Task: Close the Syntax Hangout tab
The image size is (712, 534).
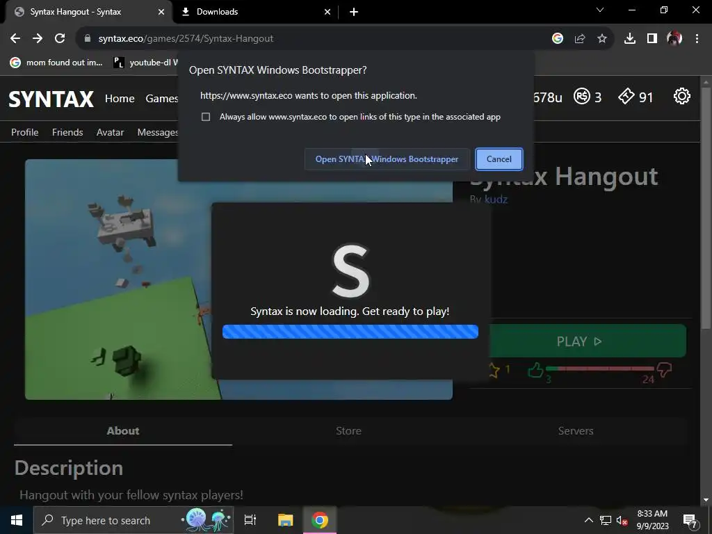Action: coord(161,12)
